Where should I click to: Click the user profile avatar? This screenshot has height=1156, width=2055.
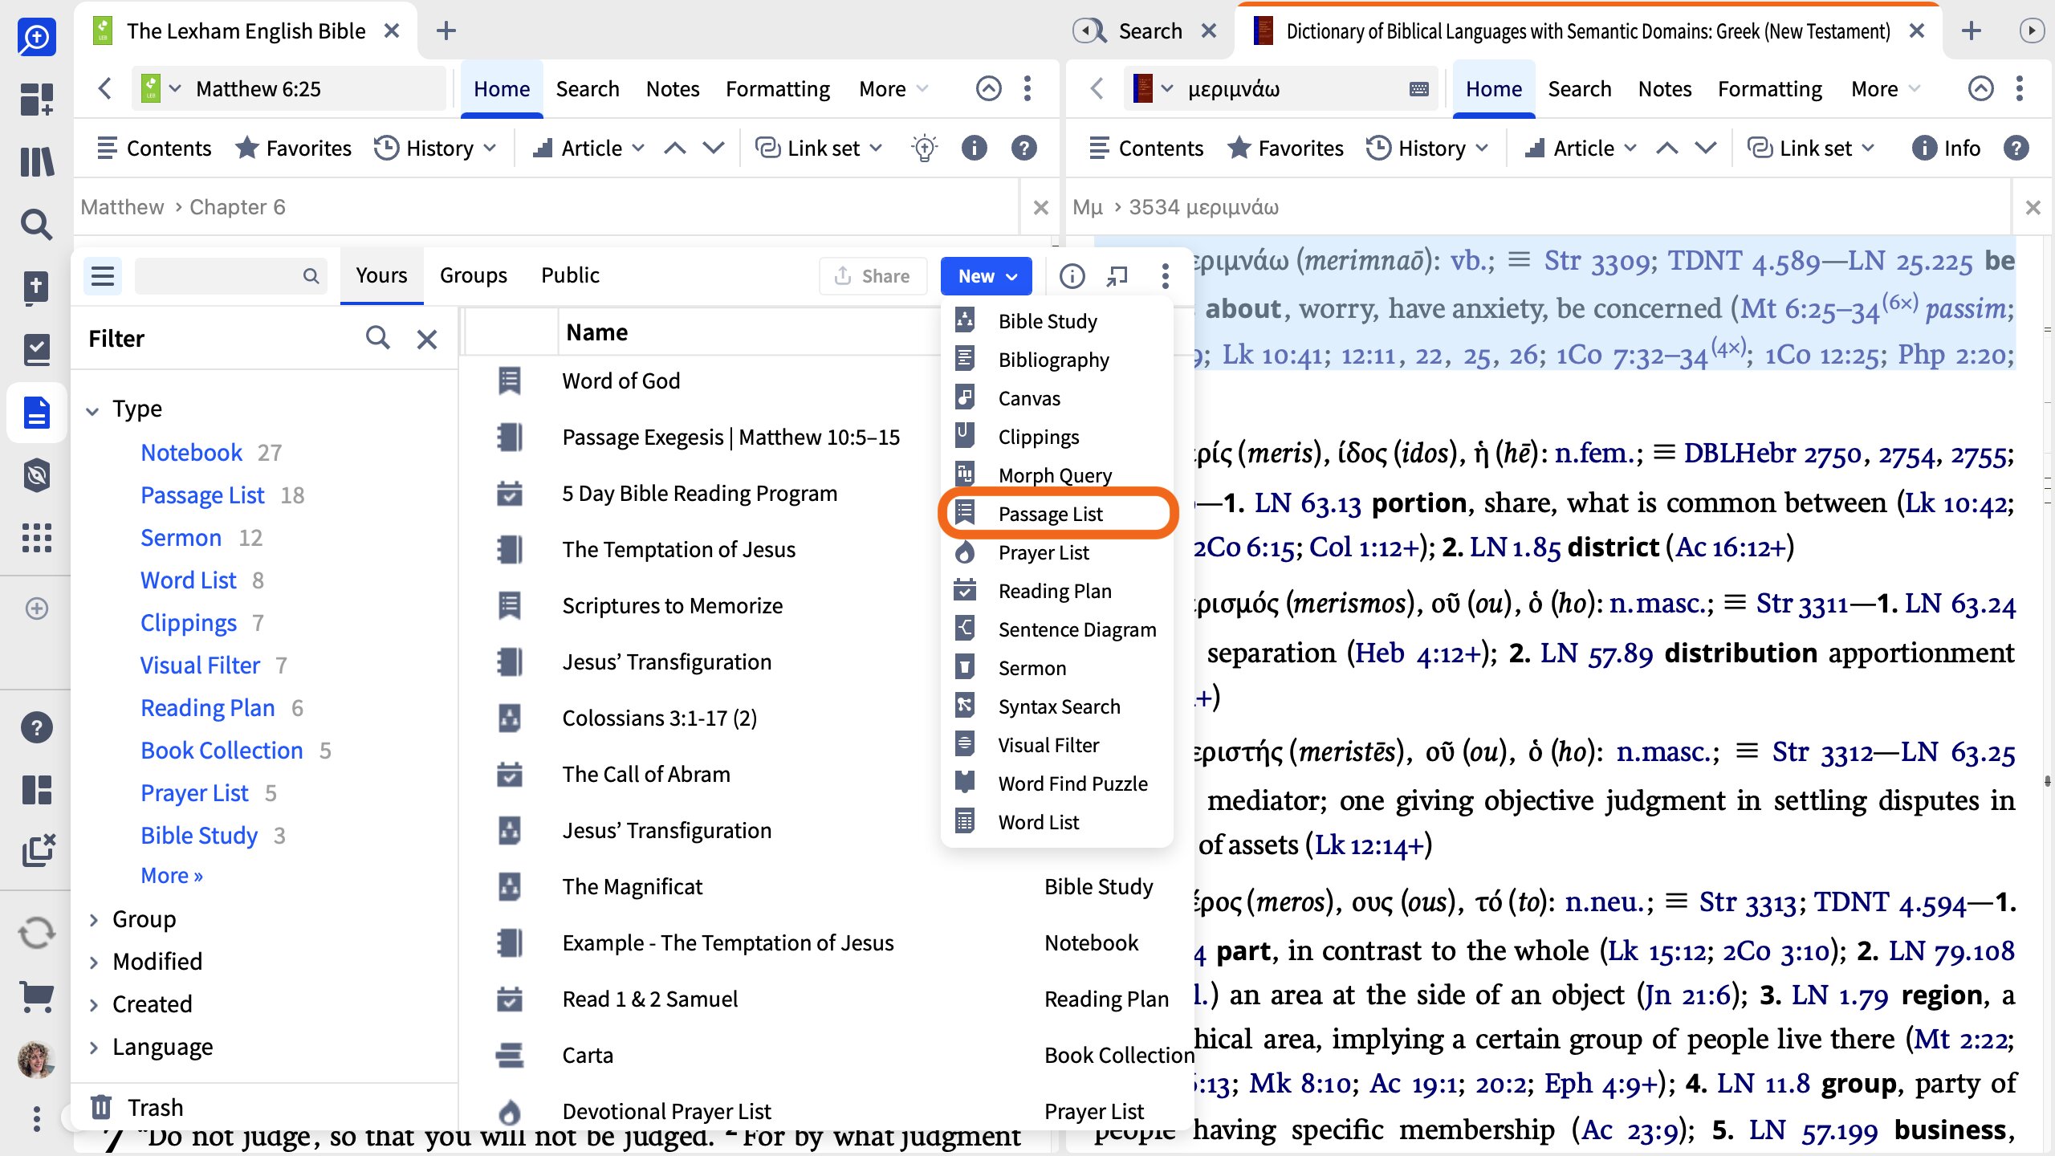click(x=36, y=1060)
